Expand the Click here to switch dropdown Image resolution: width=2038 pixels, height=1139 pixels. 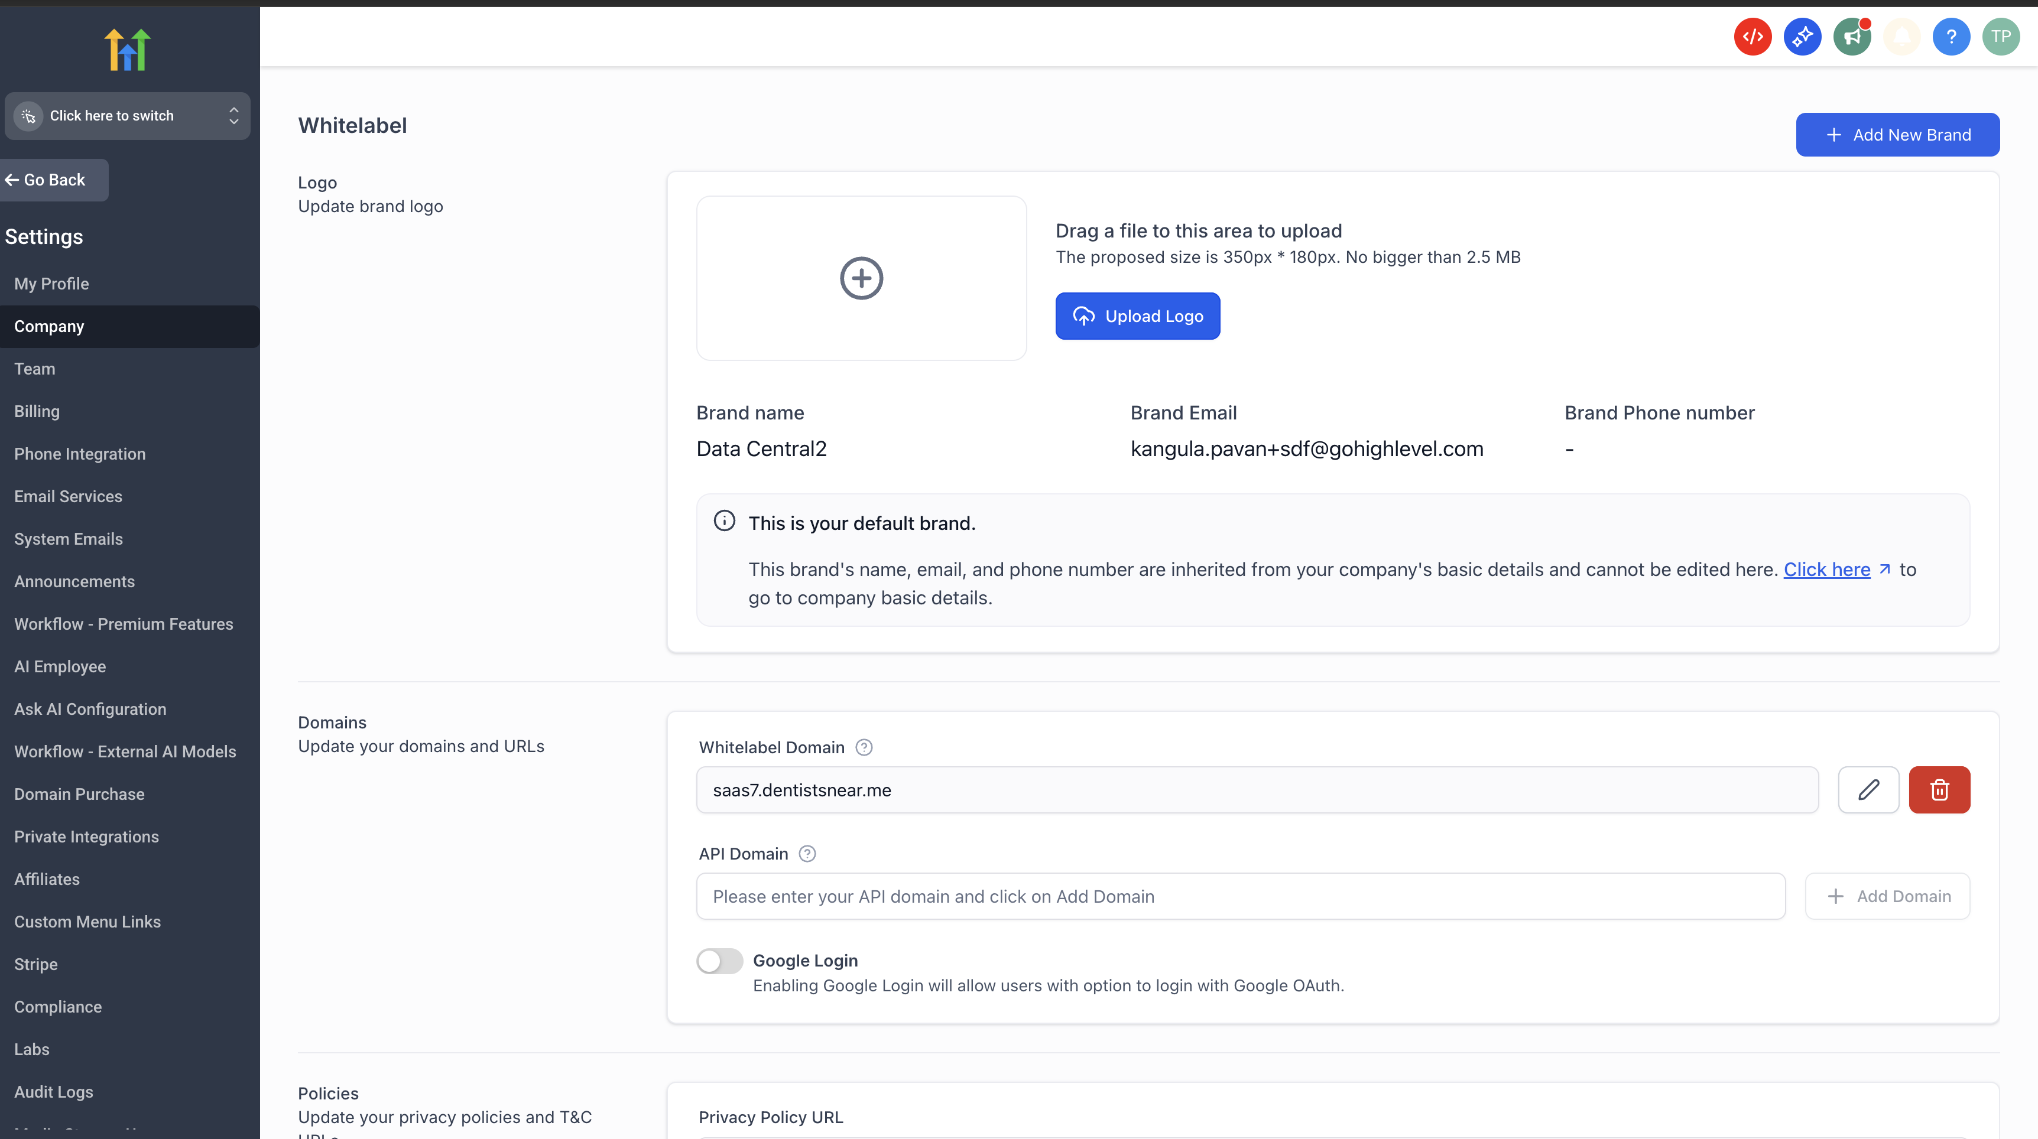tap(128, 115)
